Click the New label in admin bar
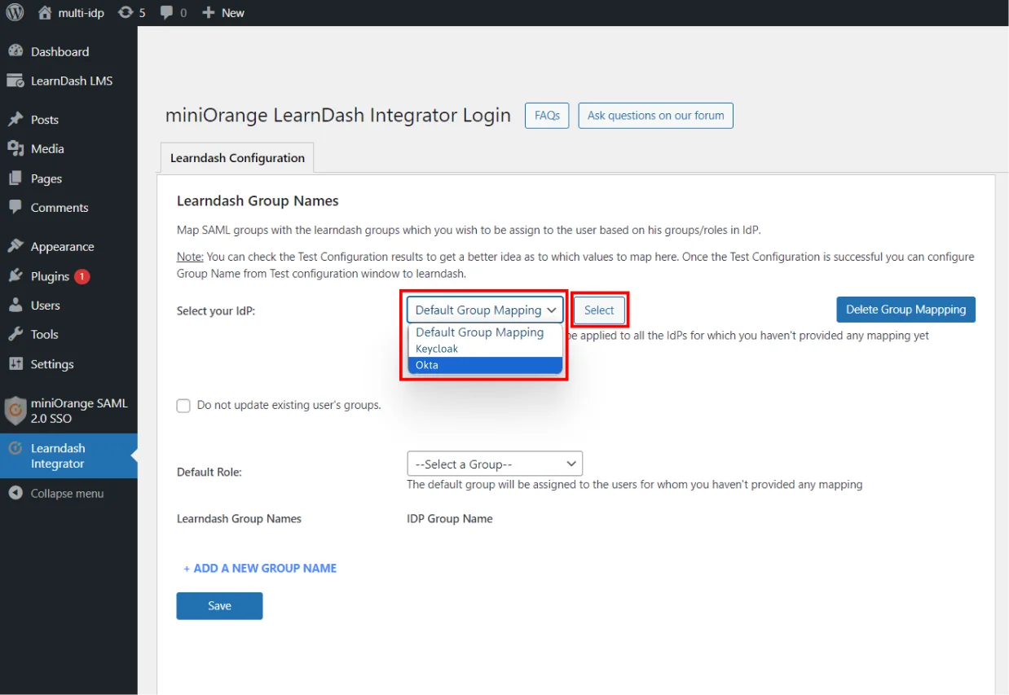Screen dimensions: 1009x695 pos(233,13)
